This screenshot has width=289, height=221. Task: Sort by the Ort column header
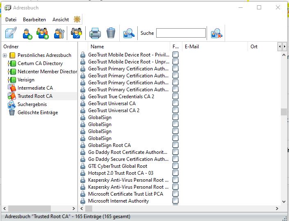click(x=262, y=47)
